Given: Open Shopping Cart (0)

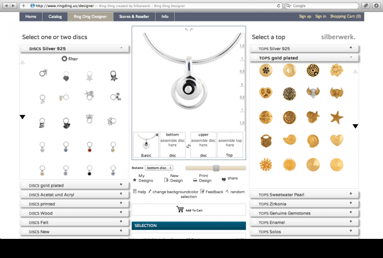Looking at the screenshot, I should [345, 16].
